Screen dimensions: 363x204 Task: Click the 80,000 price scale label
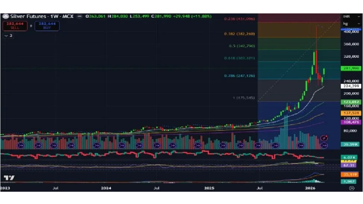pos(350,131)
